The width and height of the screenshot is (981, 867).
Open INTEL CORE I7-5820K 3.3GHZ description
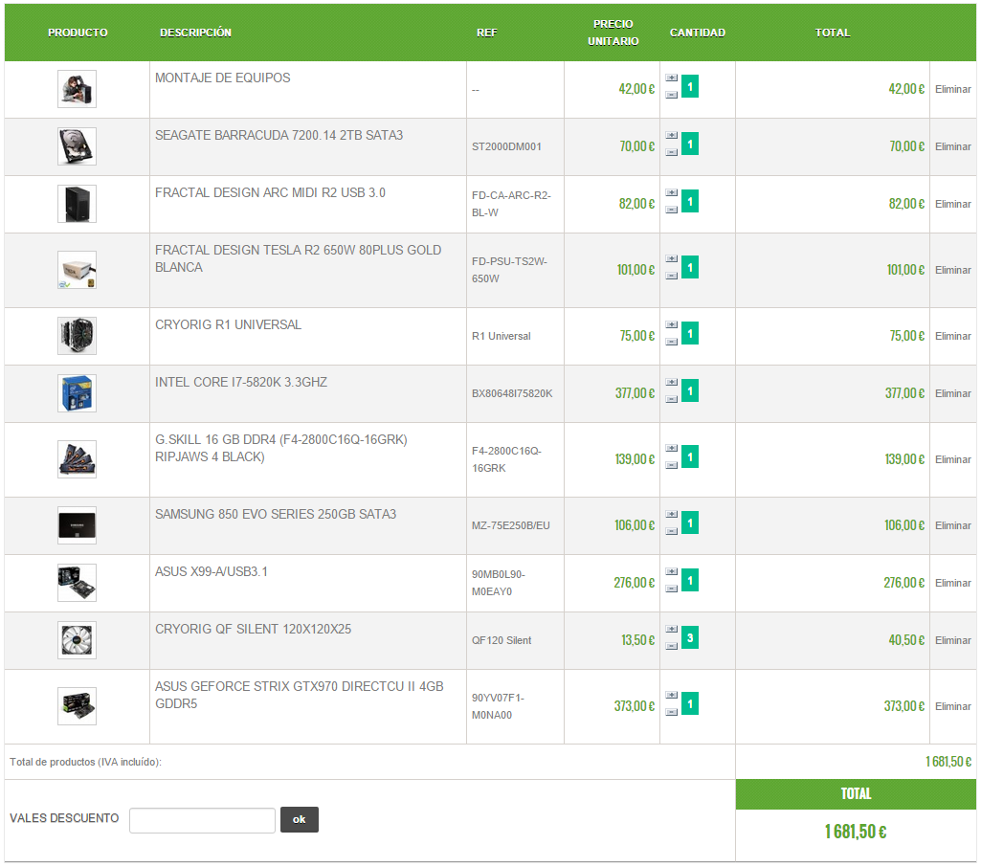click(x=241, y=383)
